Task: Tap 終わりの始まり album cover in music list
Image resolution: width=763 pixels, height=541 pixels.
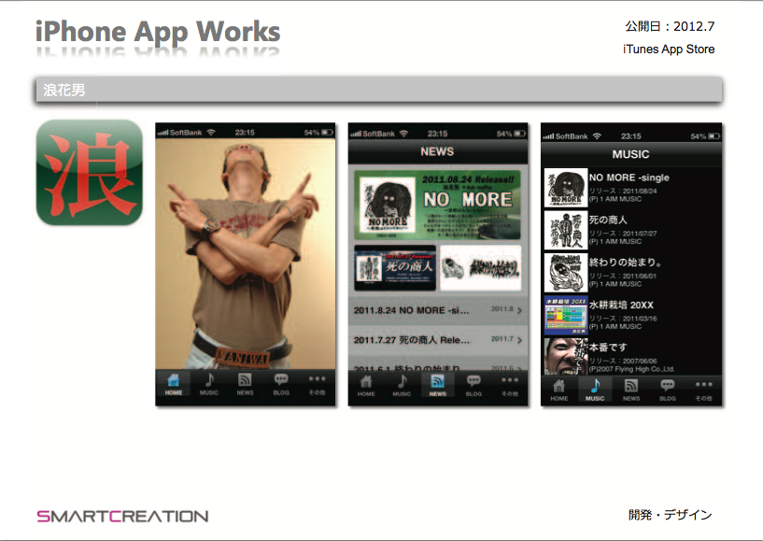Action: tap(566, 273)
